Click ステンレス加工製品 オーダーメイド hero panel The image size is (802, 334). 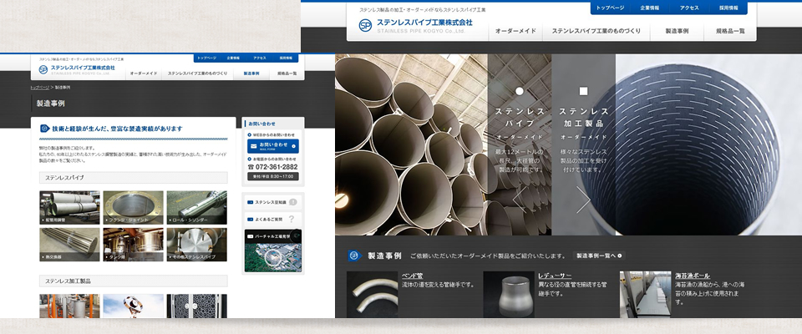(584, 144)
